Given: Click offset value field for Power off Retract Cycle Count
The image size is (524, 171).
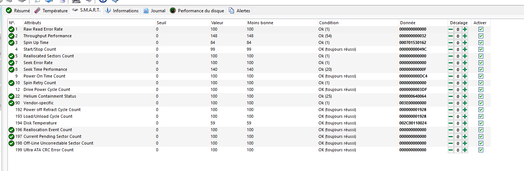Looking at the screenshot, I should [x=458, y=110].
